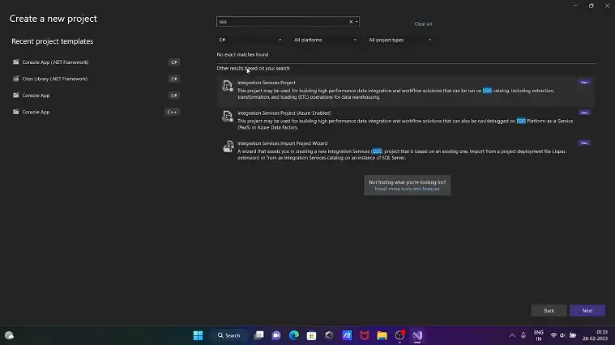
Task: Click the taskbar Search box
Action: pos(229,335)
